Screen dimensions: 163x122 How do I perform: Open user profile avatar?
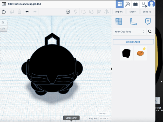coord(152,4)
